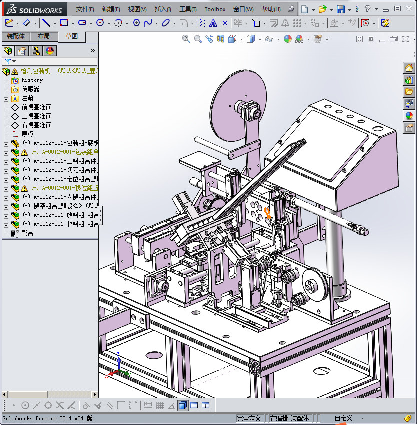The width and height of the screenshot is (417, 425).
Task: Open the 工具(T) menu
Action: (x=188, y=9)
